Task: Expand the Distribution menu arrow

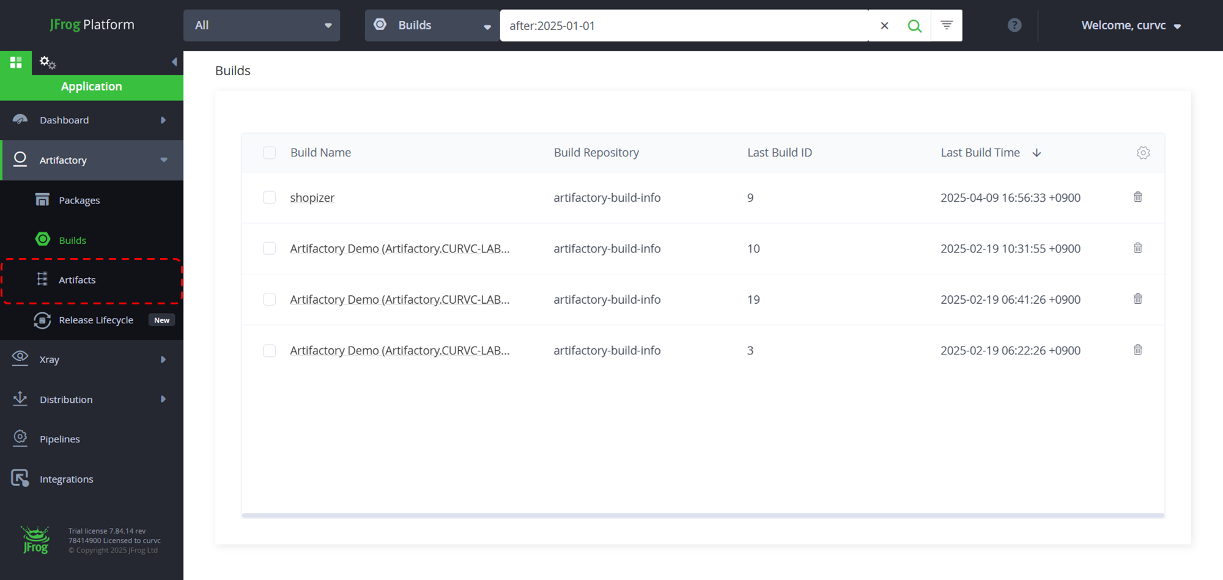Action: click(163, 399)
